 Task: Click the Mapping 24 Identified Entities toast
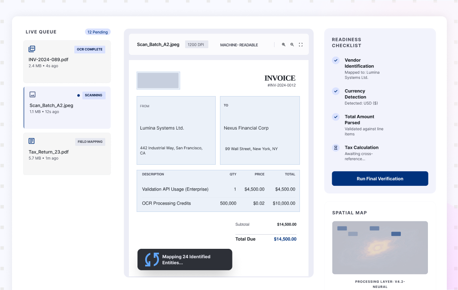(185, 260)
